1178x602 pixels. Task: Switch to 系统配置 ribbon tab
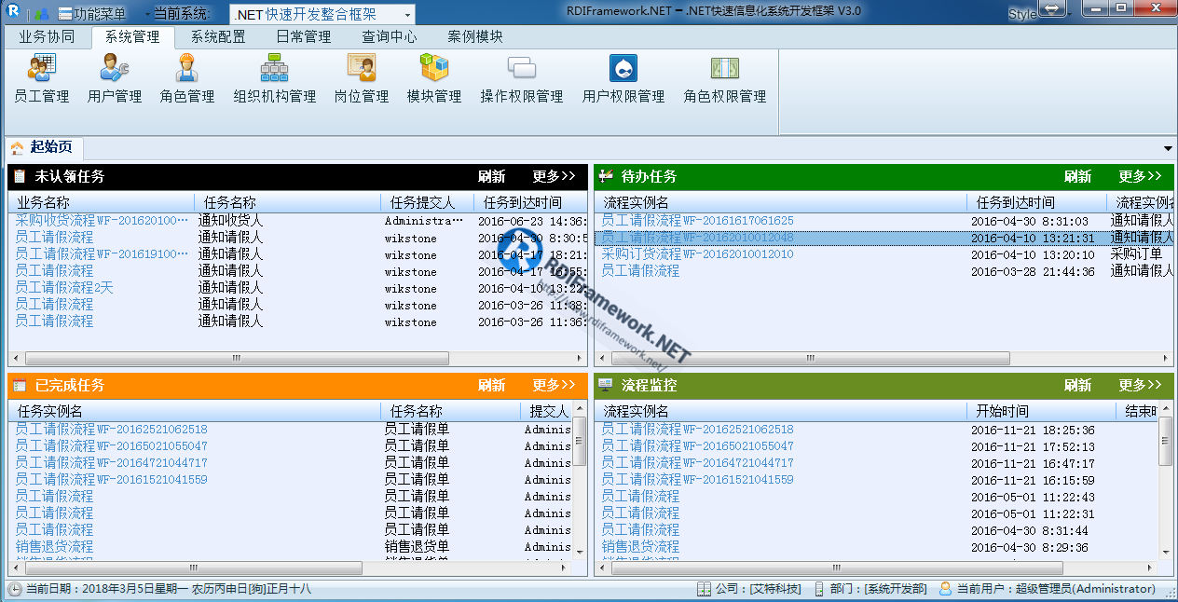(218, 37)
